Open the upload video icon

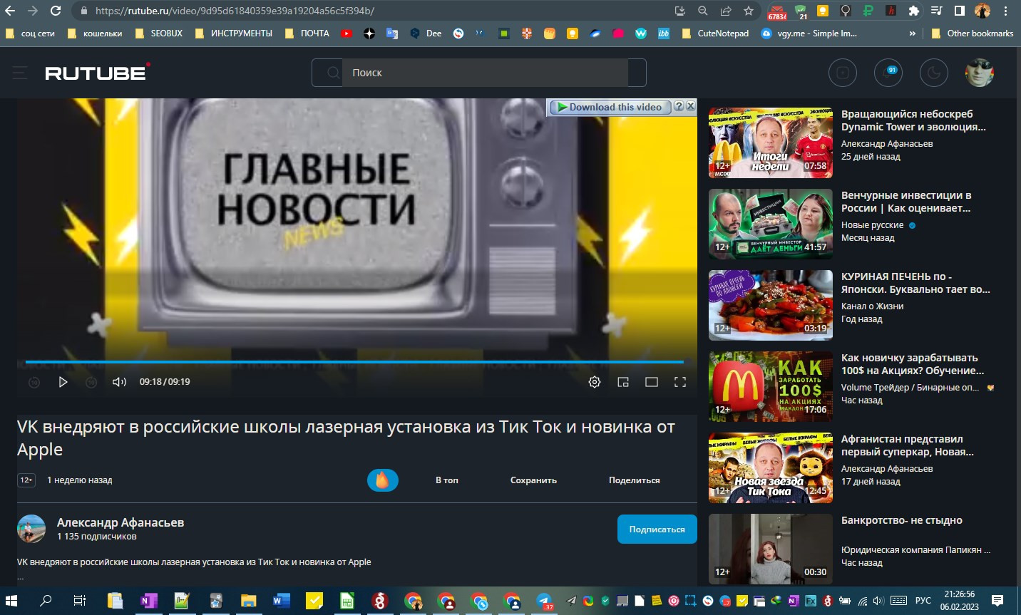click(x=843, y=73)
